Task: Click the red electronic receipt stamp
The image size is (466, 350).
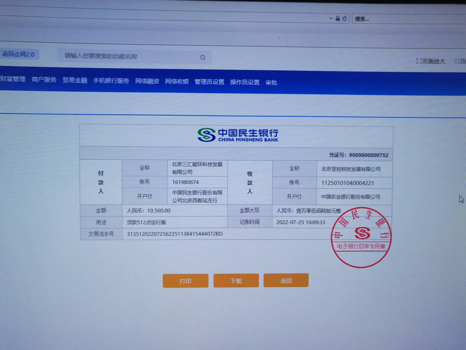Action: (361, 237)
